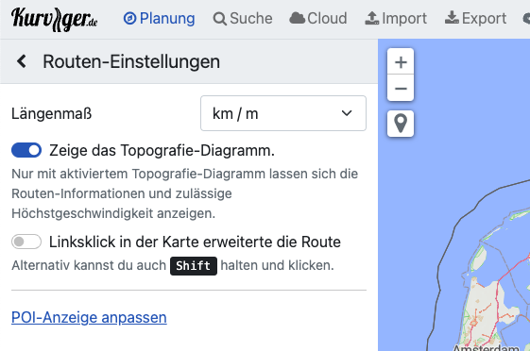Viewport: 530px width, 351px height.
Task: Click the Längenmaß dropdown chevron arrow
Action: pyautogui.click(x=347, y=113)
